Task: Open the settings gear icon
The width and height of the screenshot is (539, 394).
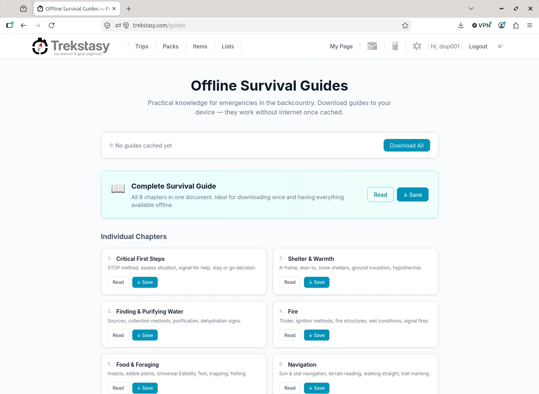Action: coord(417,46)
